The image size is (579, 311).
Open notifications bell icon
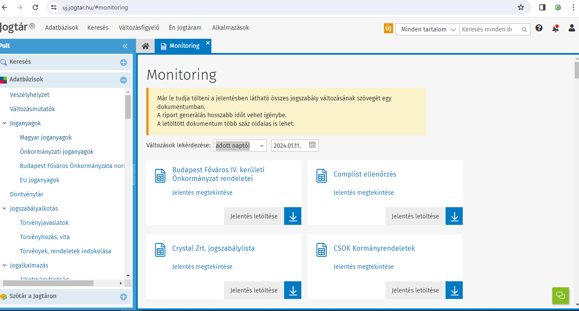click(555, 28)
